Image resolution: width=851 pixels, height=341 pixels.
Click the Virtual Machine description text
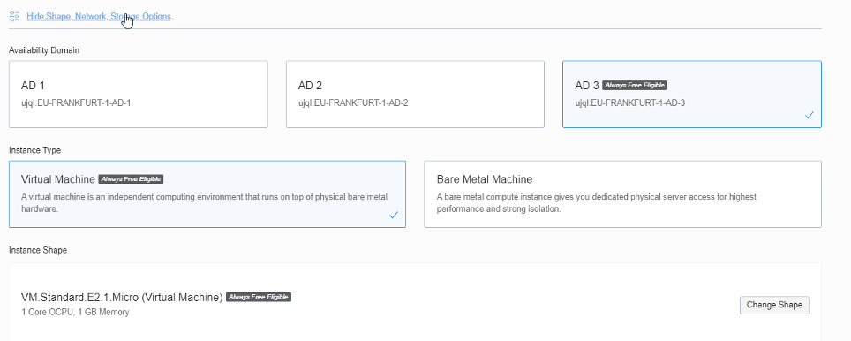click(204, 202)
